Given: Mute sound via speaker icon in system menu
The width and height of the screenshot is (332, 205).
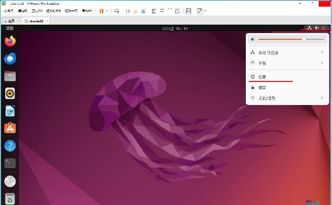Looking at the screenshot, I should coord(252,39).
